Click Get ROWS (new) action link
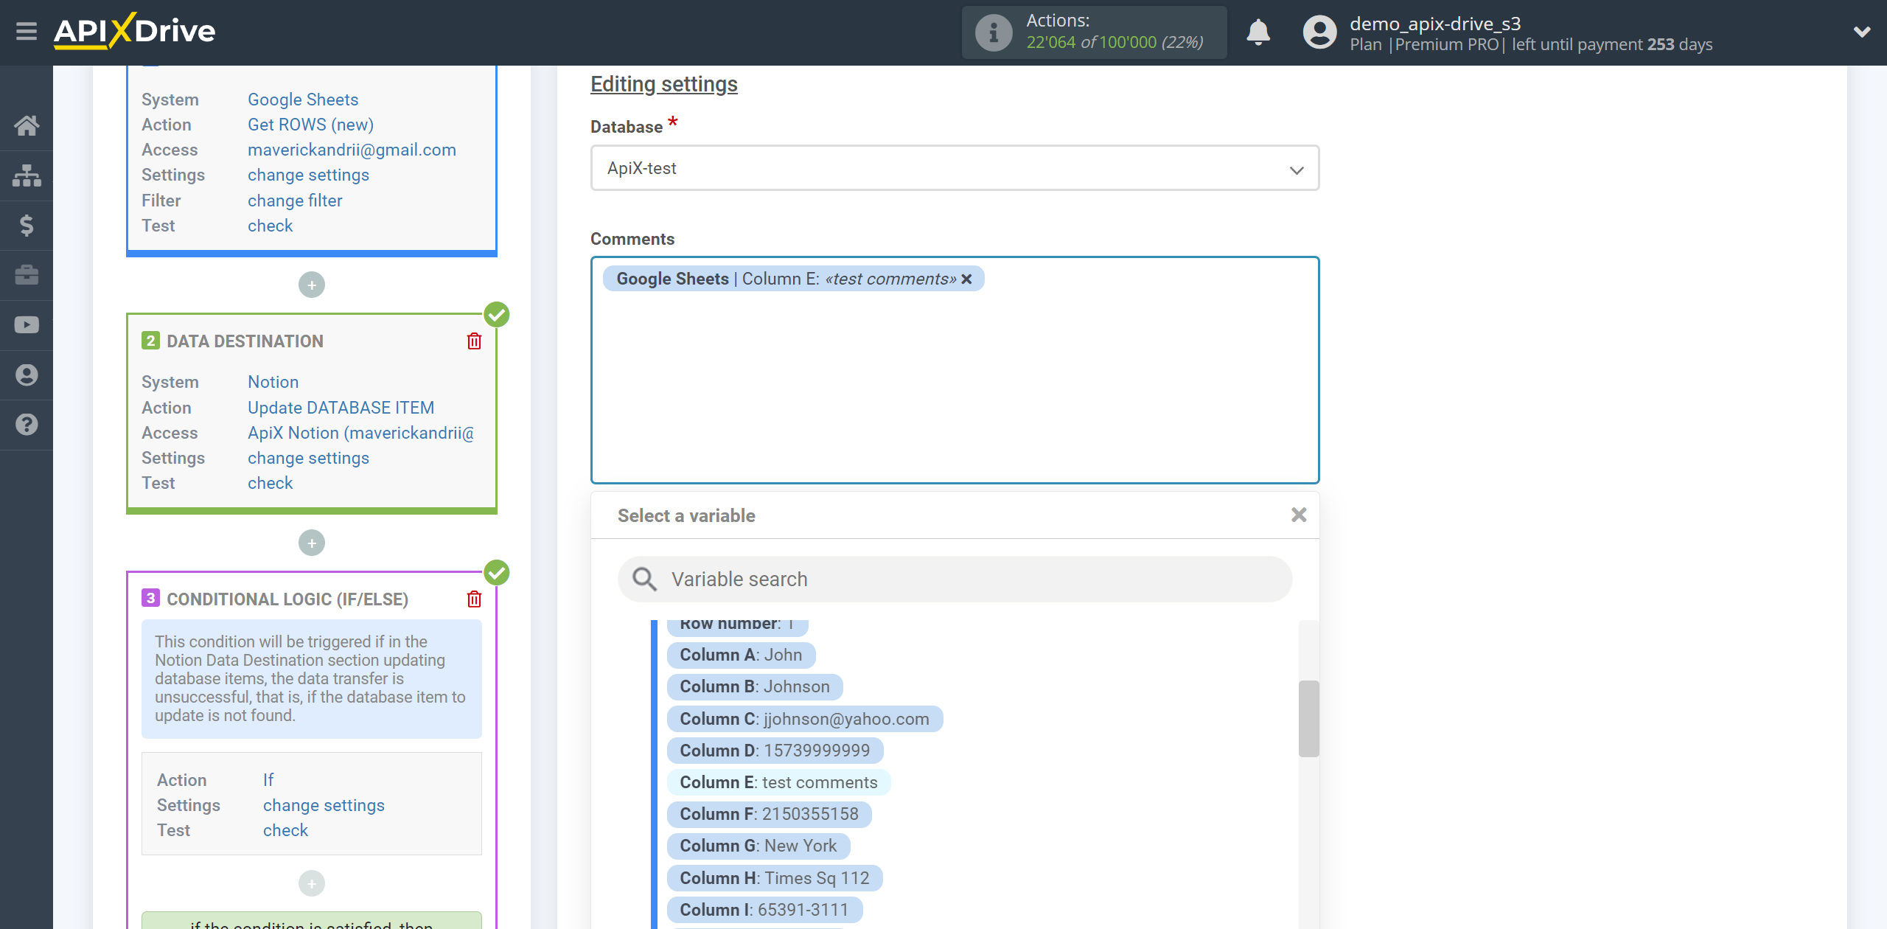The image size is (1887, 929). pyautogui.click(x=310, y=125)
